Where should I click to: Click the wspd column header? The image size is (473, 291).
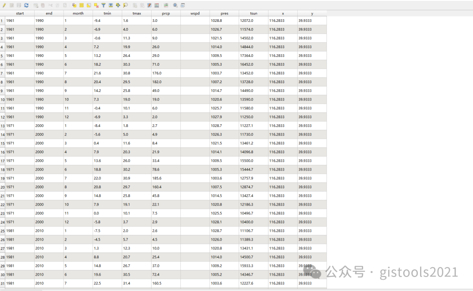coord(195,13)
